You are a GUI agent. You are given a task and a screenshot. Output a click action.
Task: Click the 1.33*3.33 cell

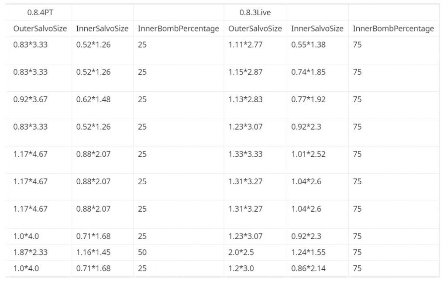click(x=245, y=154)
